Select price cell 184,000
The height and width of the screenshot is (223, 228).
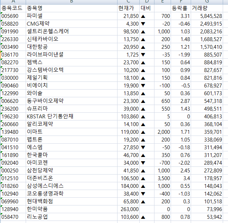(x=128, y=186)
